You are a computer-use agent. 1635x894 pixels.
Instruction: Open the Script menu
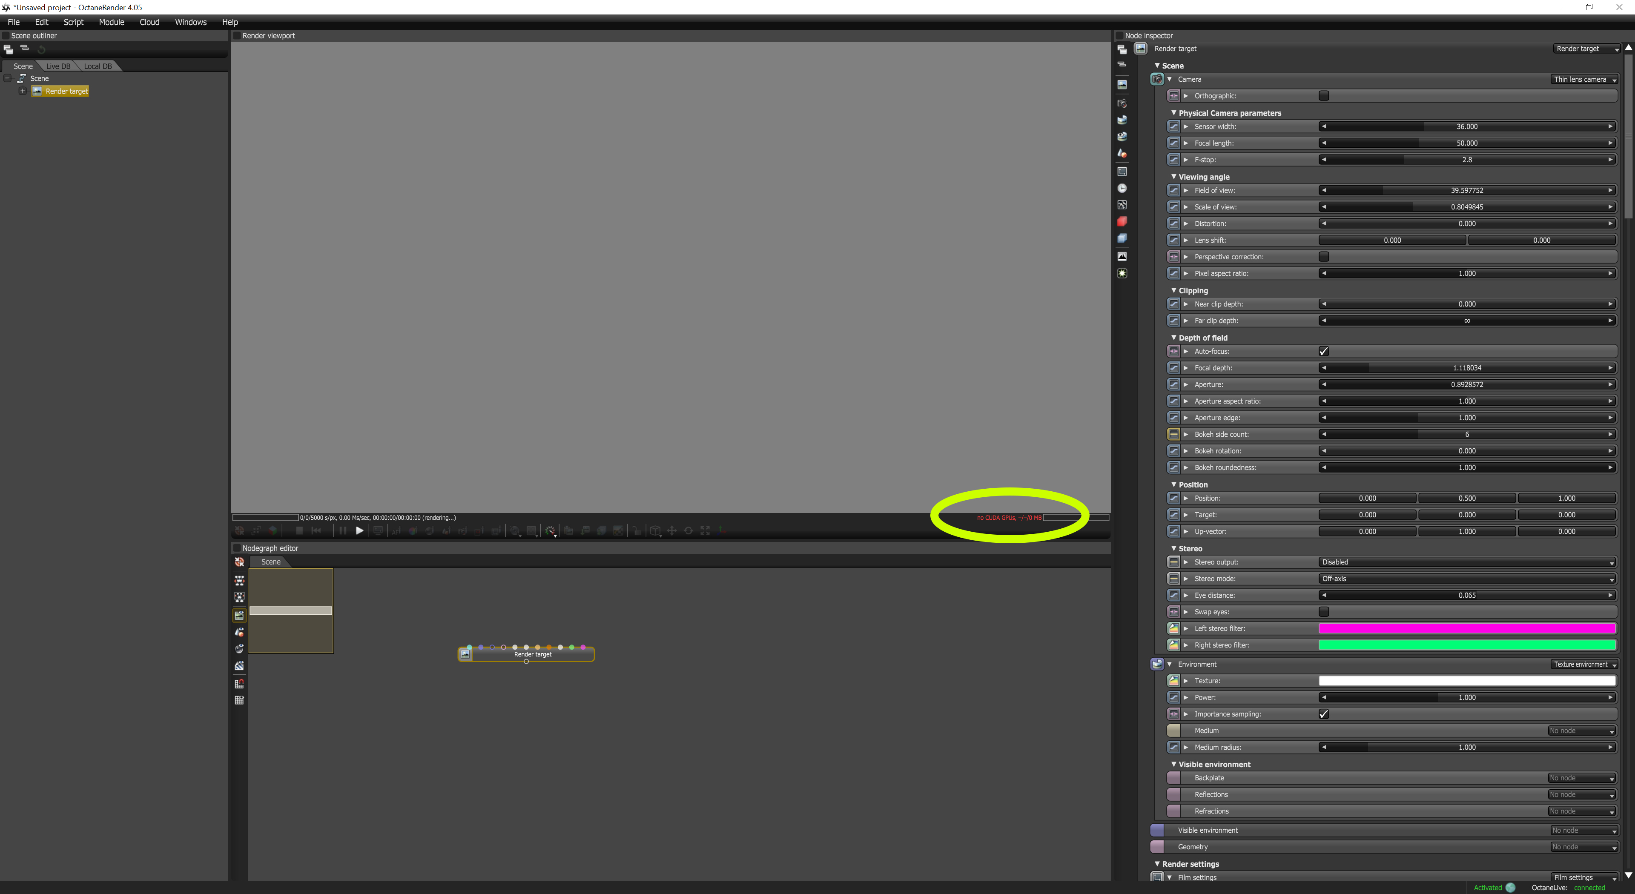point(74,22)
